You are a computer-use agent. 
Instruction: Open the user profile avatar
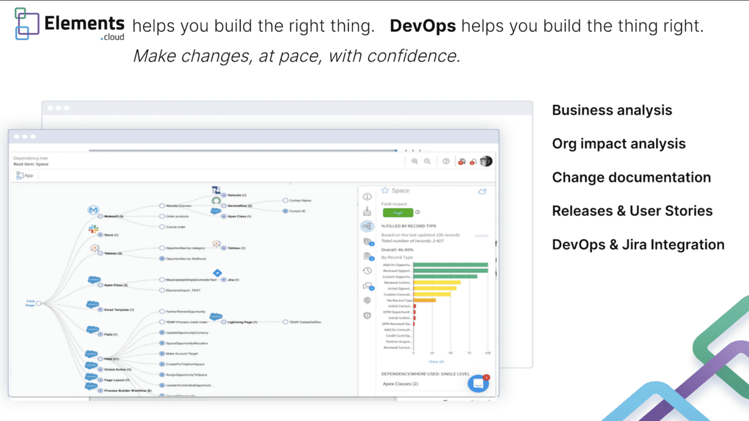tap(486, 161)
